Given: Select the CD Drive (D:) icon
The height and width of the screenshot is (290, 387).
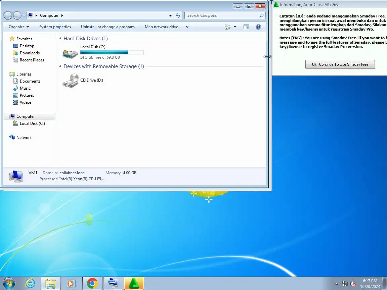Looking at the screenshot, I should pyautogui.click(x=70, y=81).
